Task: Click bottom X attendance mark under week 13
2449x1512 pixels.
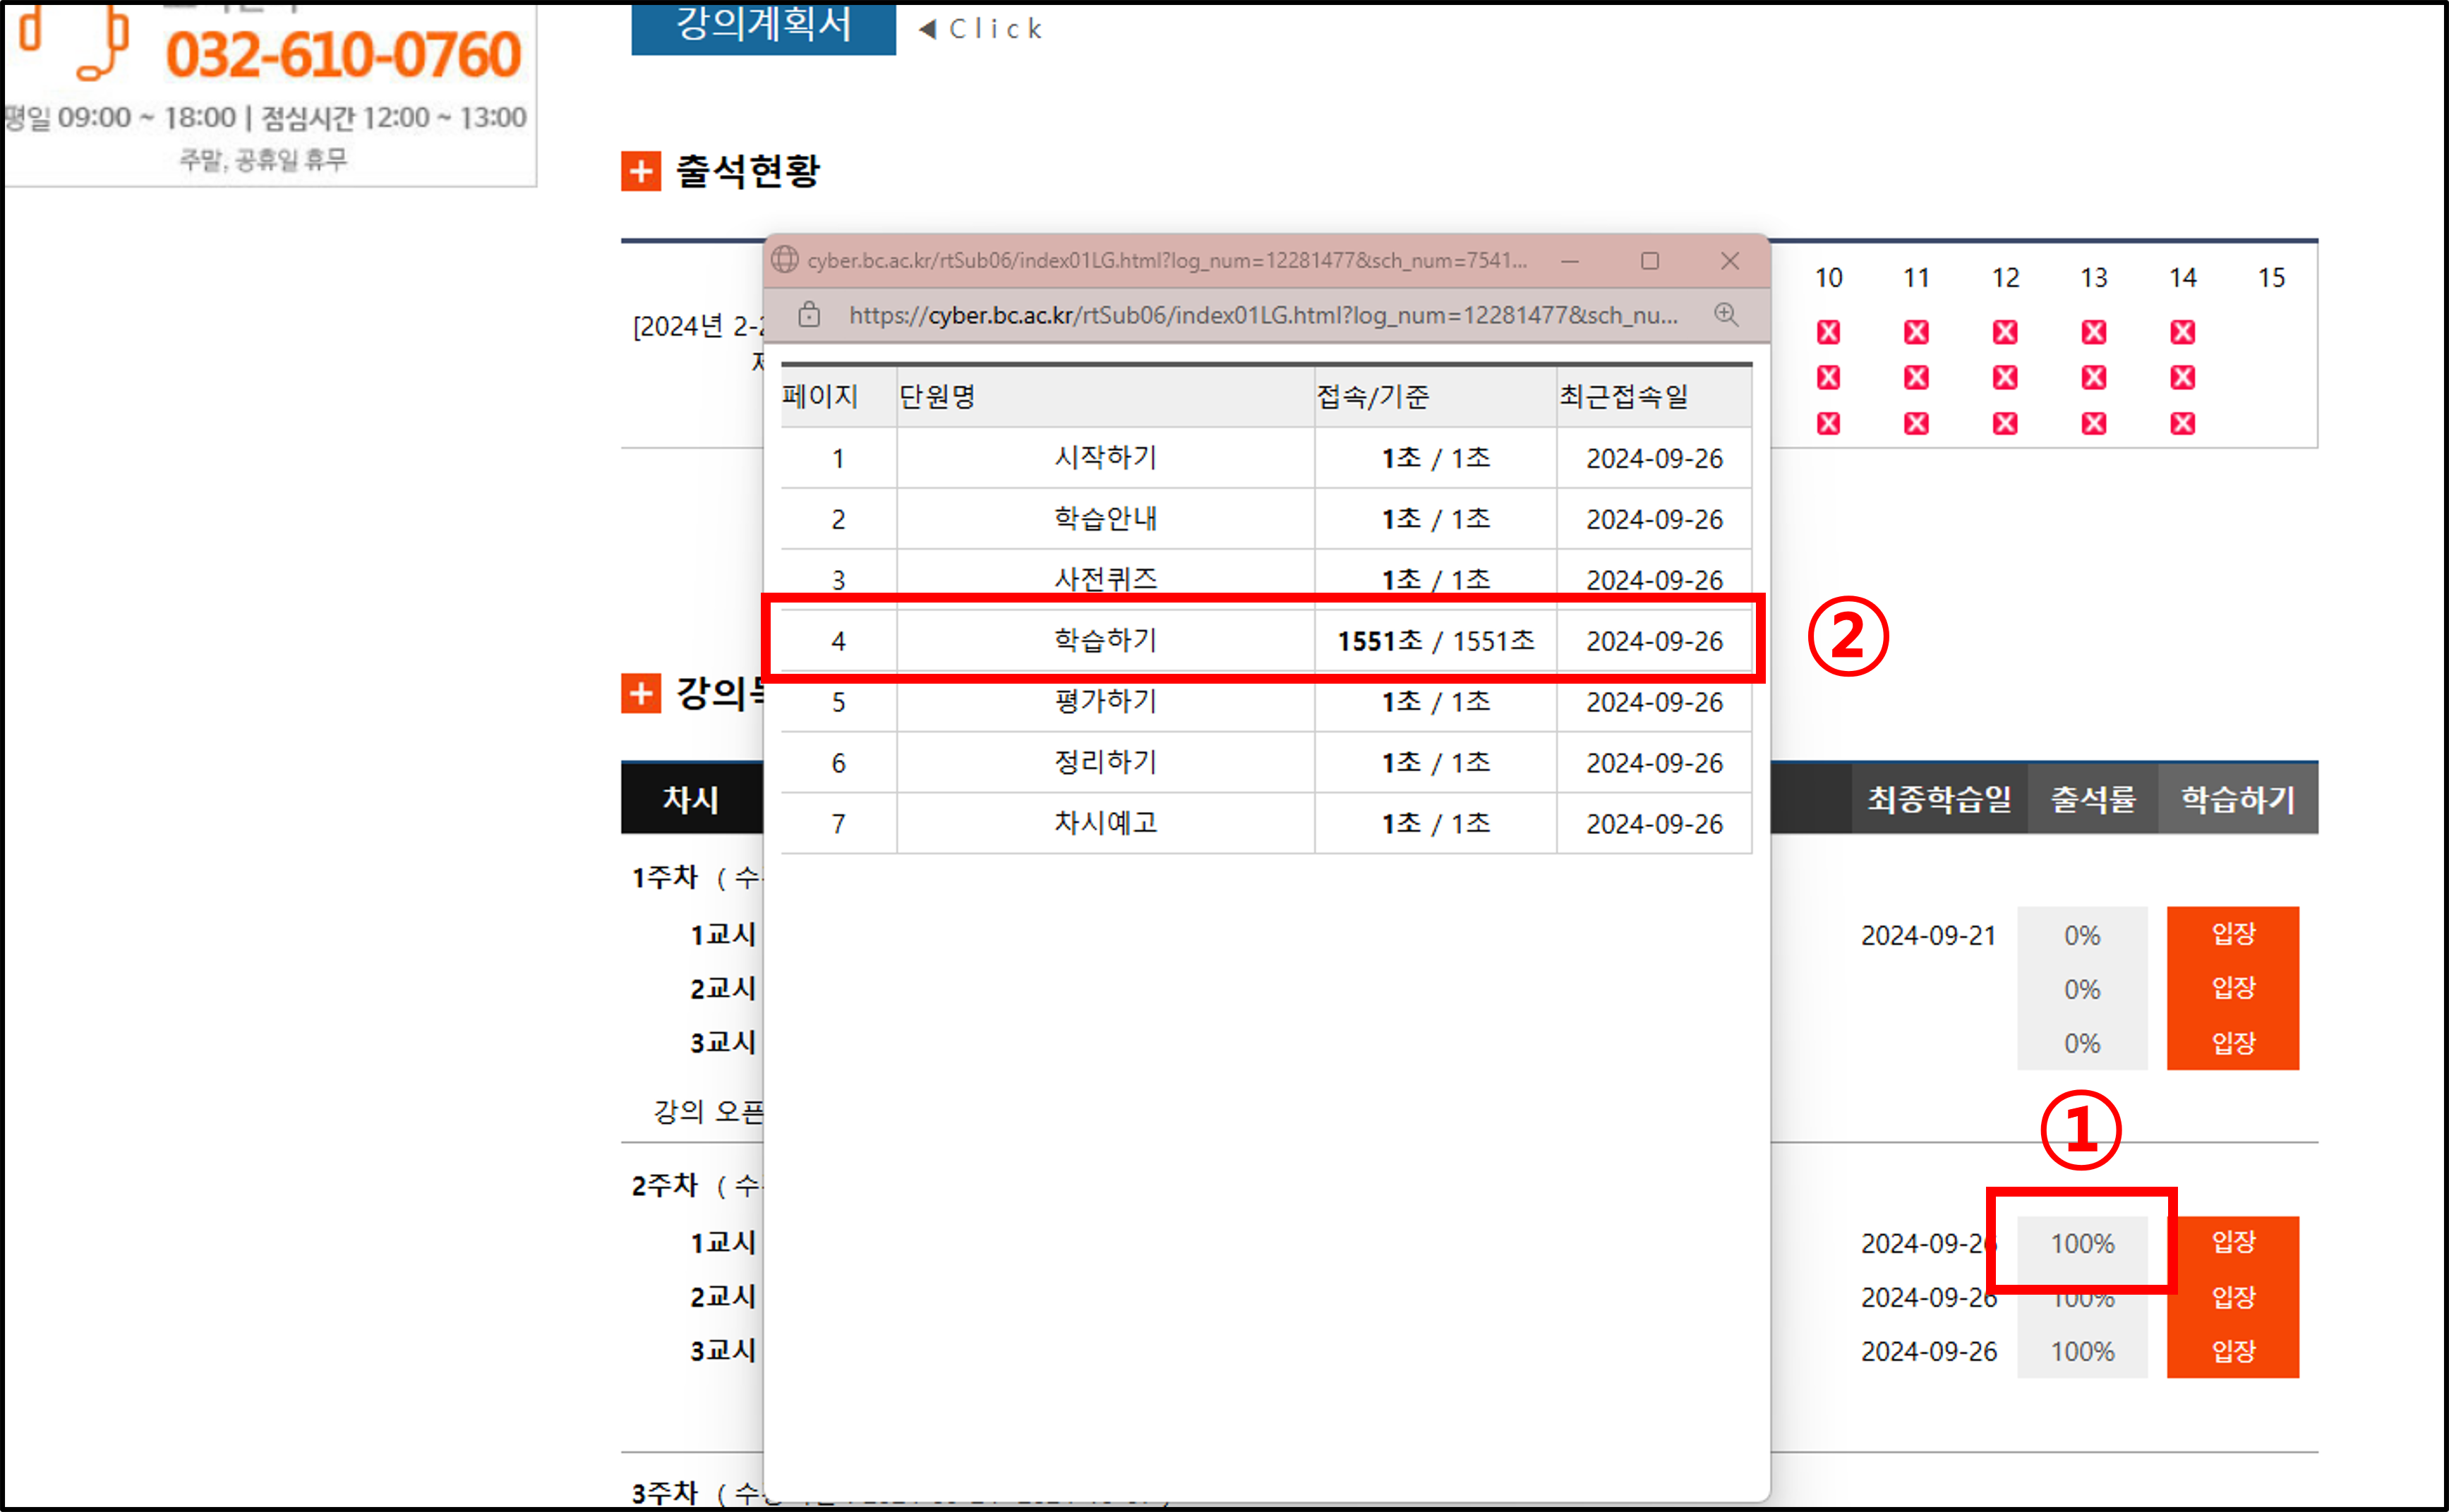Action: pyautogui.click(x=2094, y=424)
